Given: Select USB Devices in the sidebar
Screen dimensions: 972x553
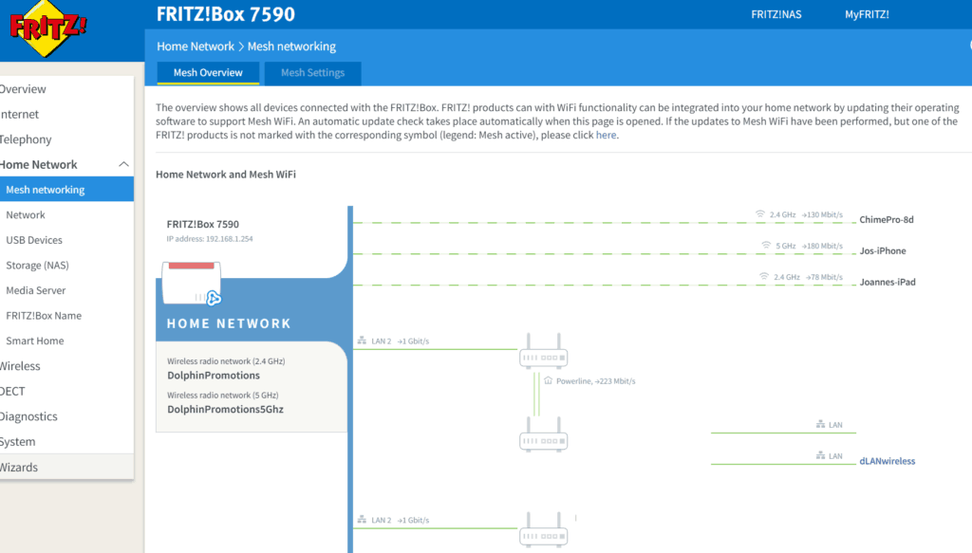Looking at the screenshot, I should [x=34, y=240].
